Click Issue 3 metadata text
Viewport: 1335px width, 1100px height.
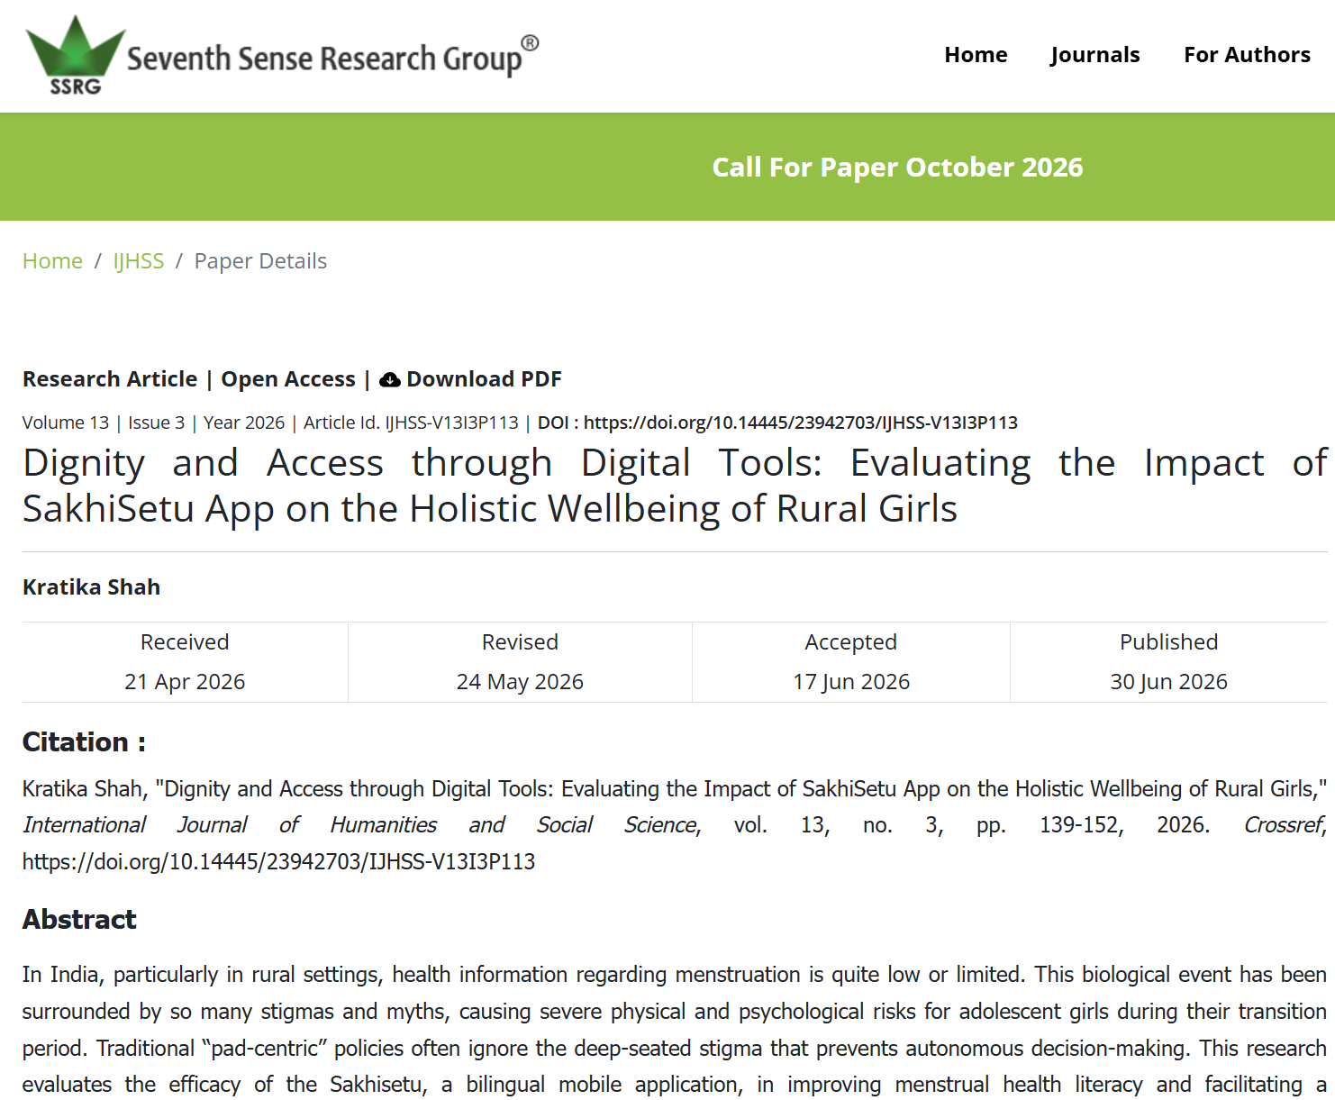[x=157, y=423]
